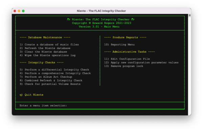The image size is (203, 131).
Task: Select Refresh the Niente database option
Action: 45,48
